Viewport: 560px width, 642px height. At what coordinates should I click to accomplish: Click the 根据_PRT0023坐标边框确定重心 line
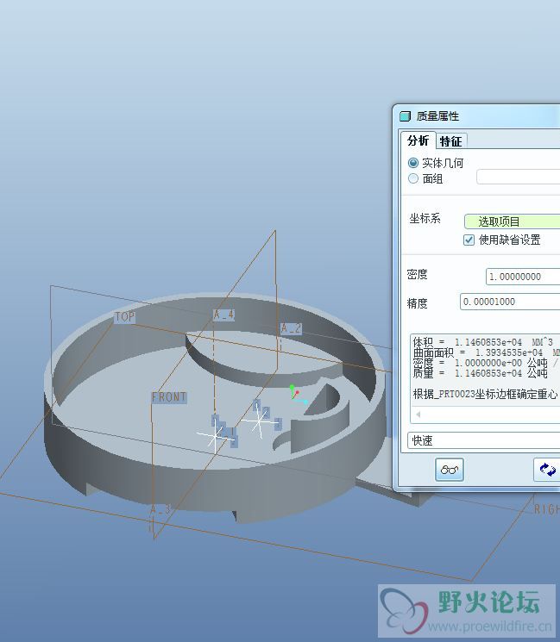(486, 394)
